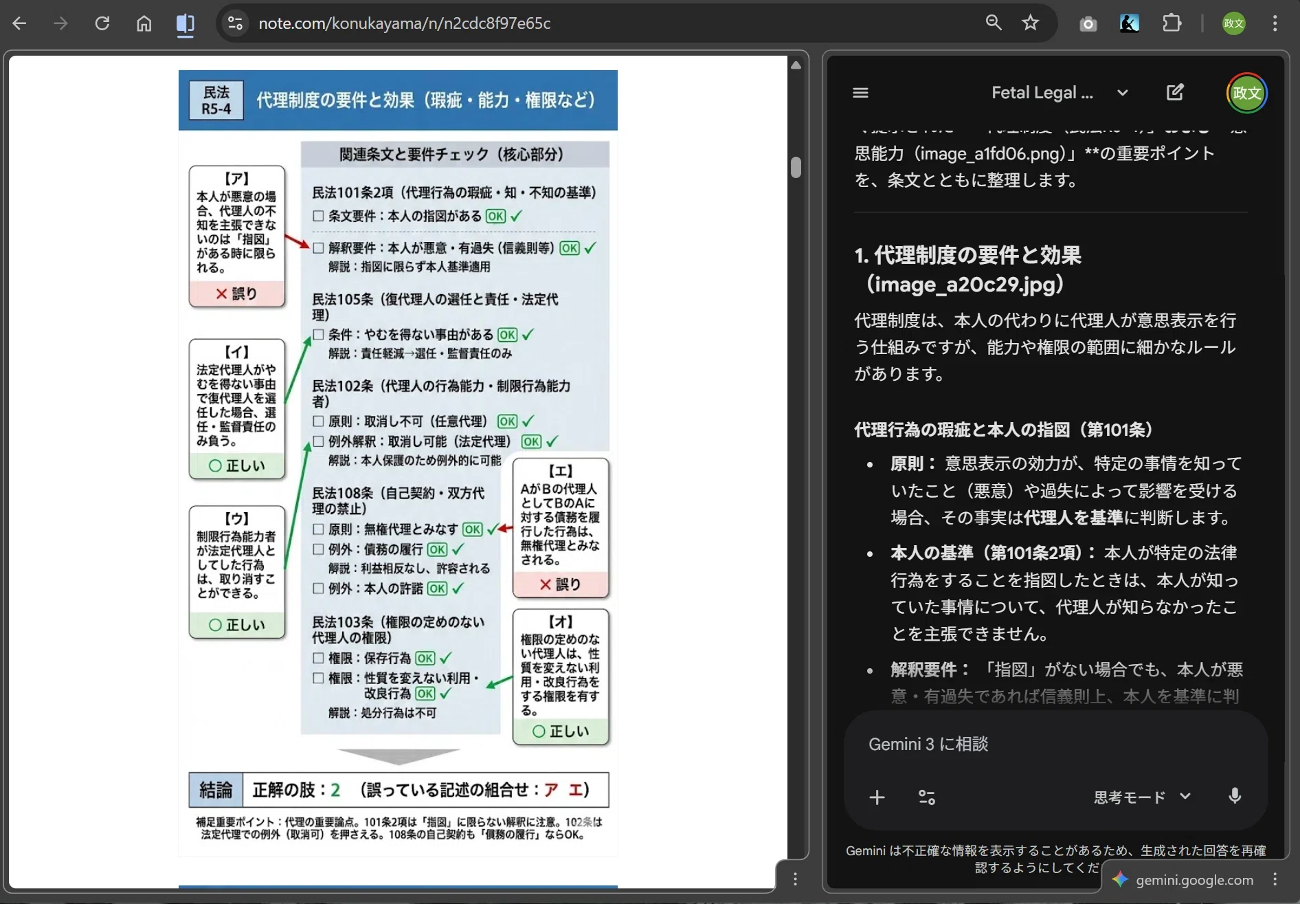
Task: Open the green 政文 browser profile avatar
Action: pyautogui.click(x=1234, y=23)
